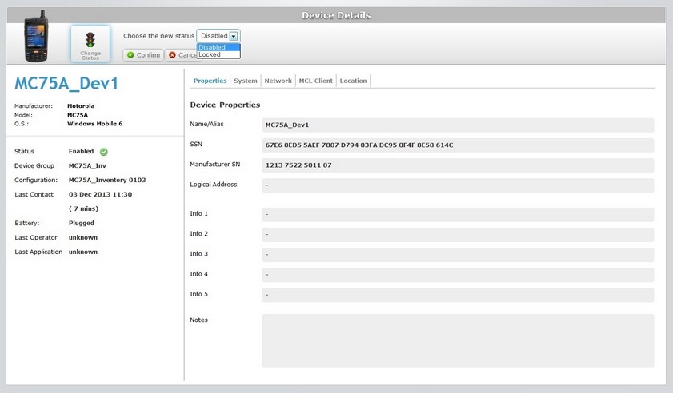
Task: Open the MCL Client tab
Action: pyautogui.click(x=316, y=81)
